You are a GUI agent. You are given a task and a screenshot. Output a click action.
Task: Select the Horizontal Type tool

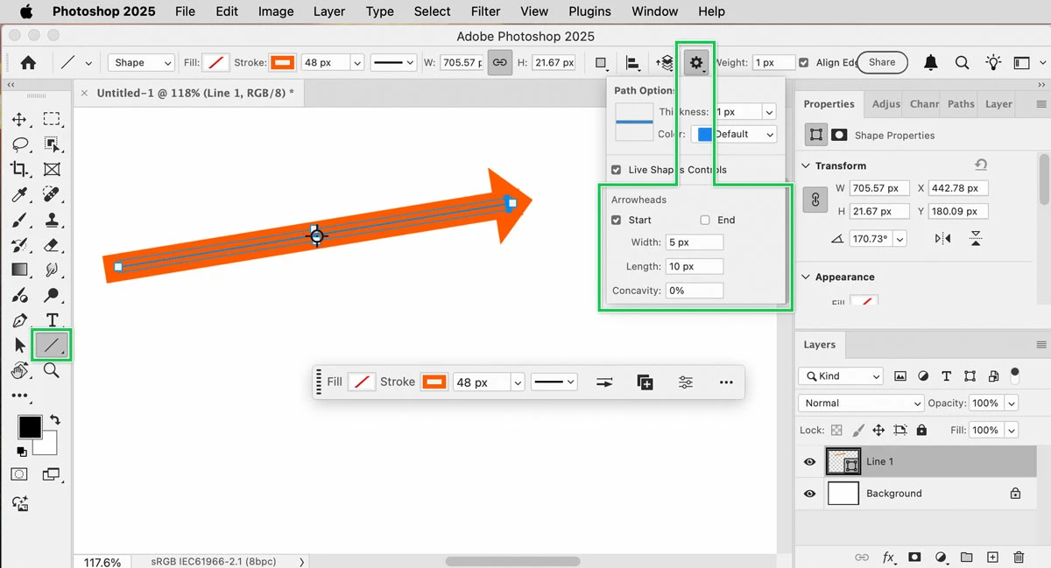pos(52,320)
